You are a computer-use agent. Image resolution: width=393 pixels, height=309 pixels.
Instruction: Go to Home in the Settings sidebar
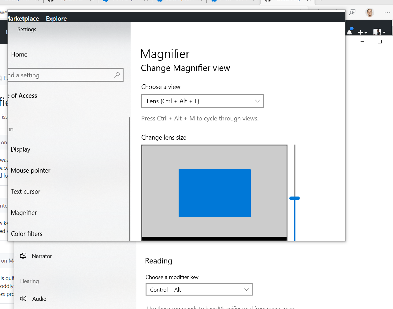pos(19,54)
